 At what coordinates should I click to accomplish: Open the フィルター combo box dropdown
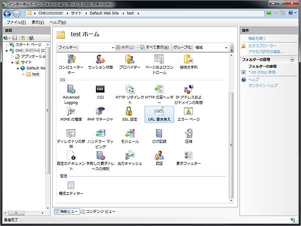click(112, 48)
